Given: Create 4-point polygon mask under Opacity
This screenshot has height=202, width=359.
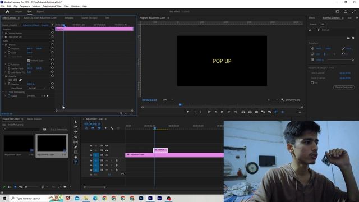Looking at the screenshot, I should [x=15, y=80].
